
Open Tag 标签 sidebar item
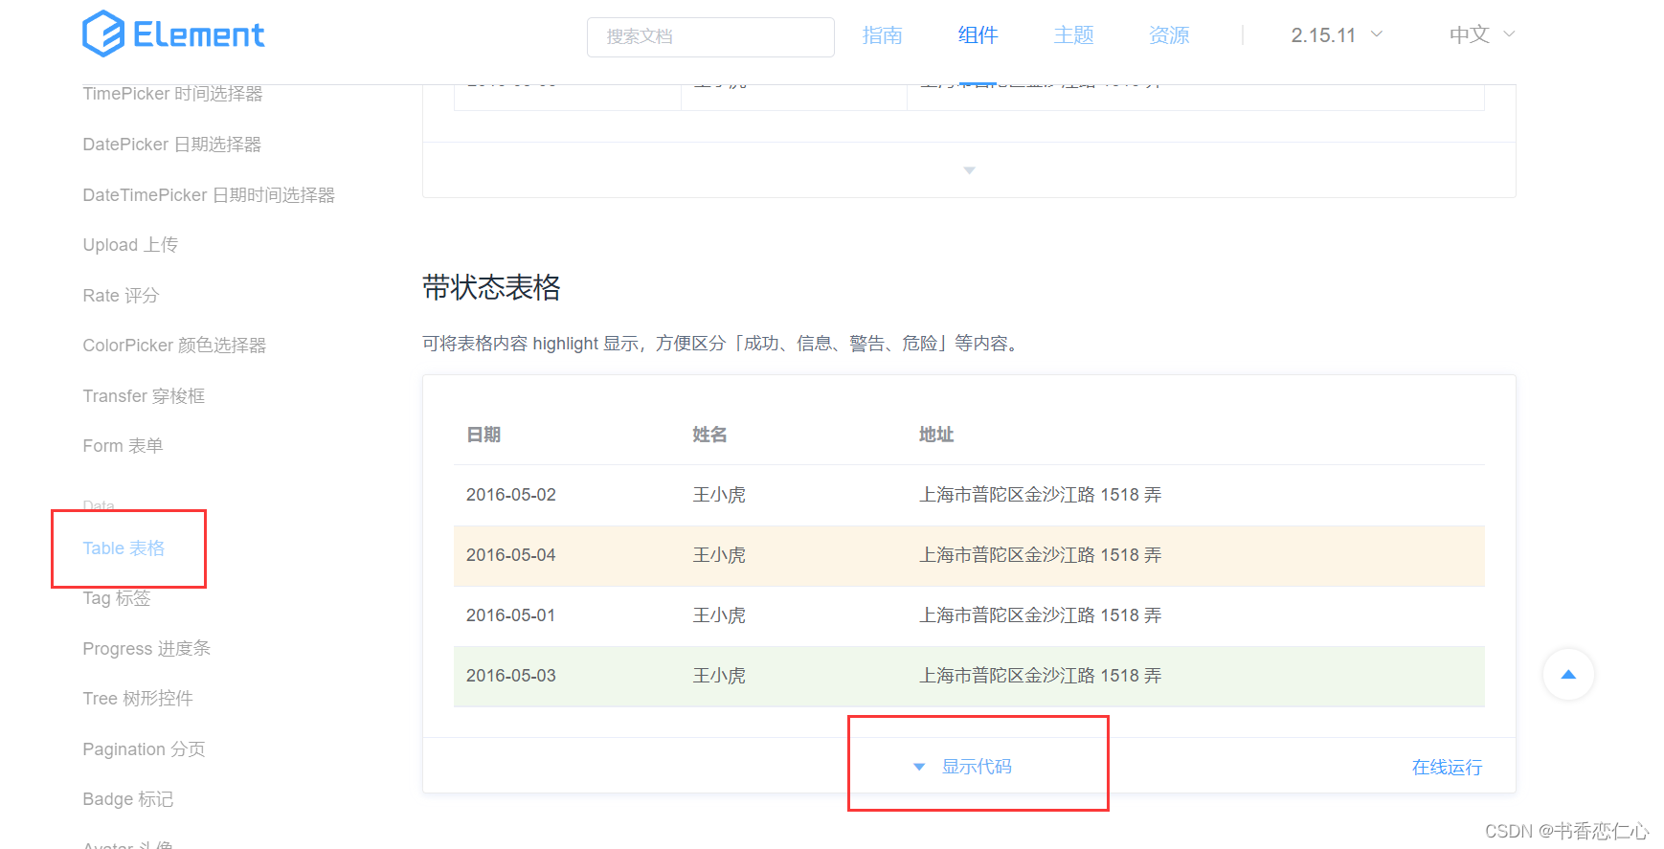[x=117, y=598]
